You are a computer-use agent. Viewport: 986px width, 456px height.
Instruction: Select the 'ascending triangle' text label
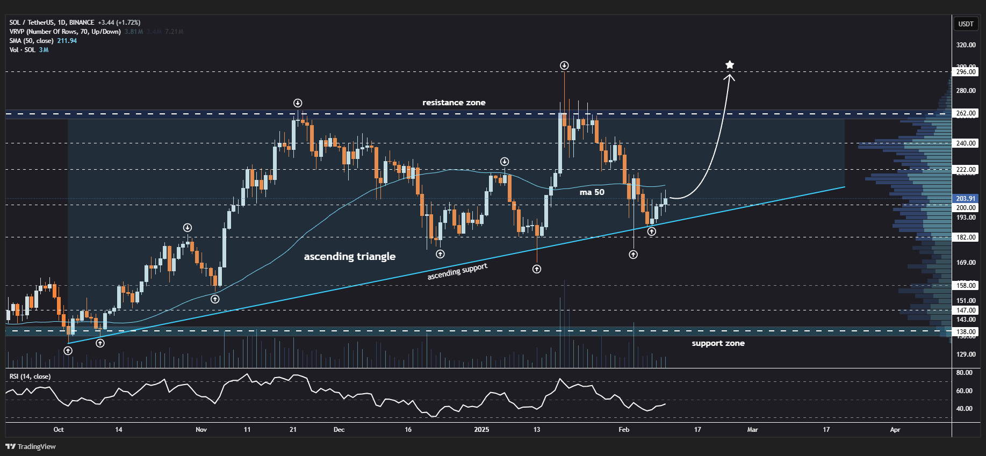pyautogui.click(x=350, y=256)
